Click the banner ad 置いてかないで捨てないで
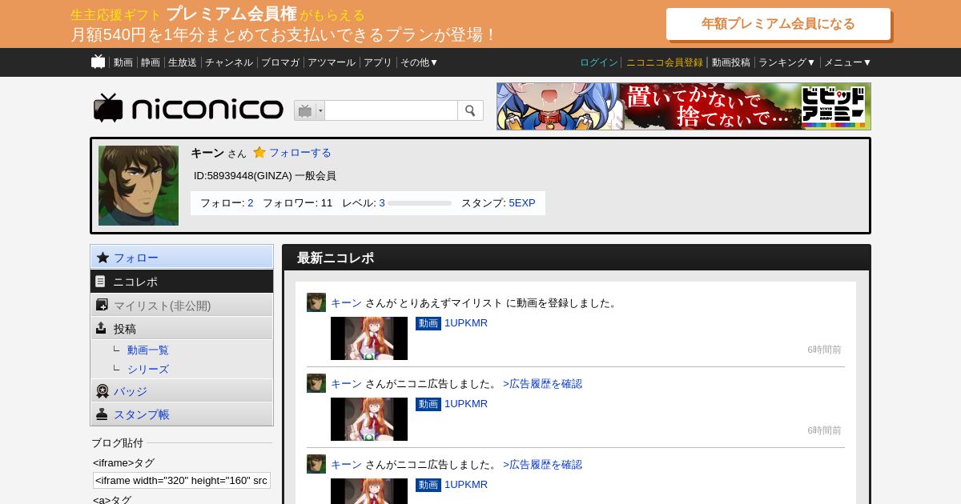Screen dimensions: 961x504 684,106
